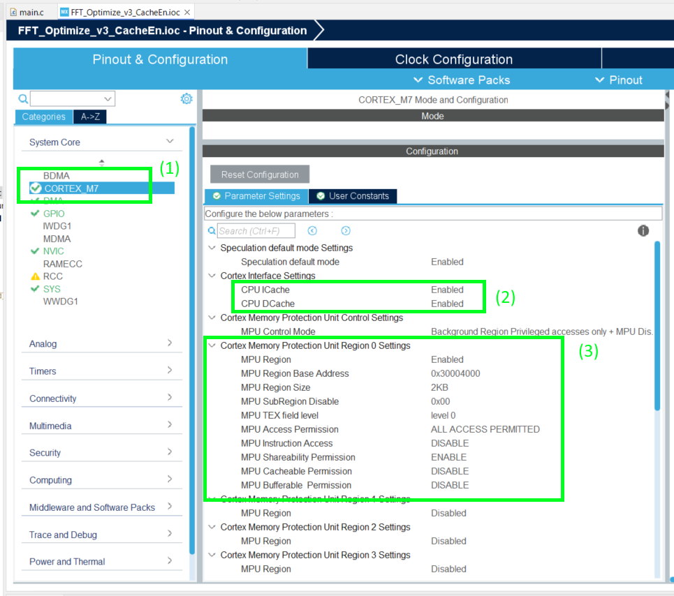Collapse Cortex Interface Settings group
The image size is (674, 596).
pos(212,276)
